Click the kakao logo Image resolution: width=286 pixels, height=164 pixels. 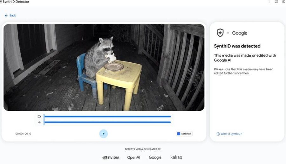coord(176,157)
